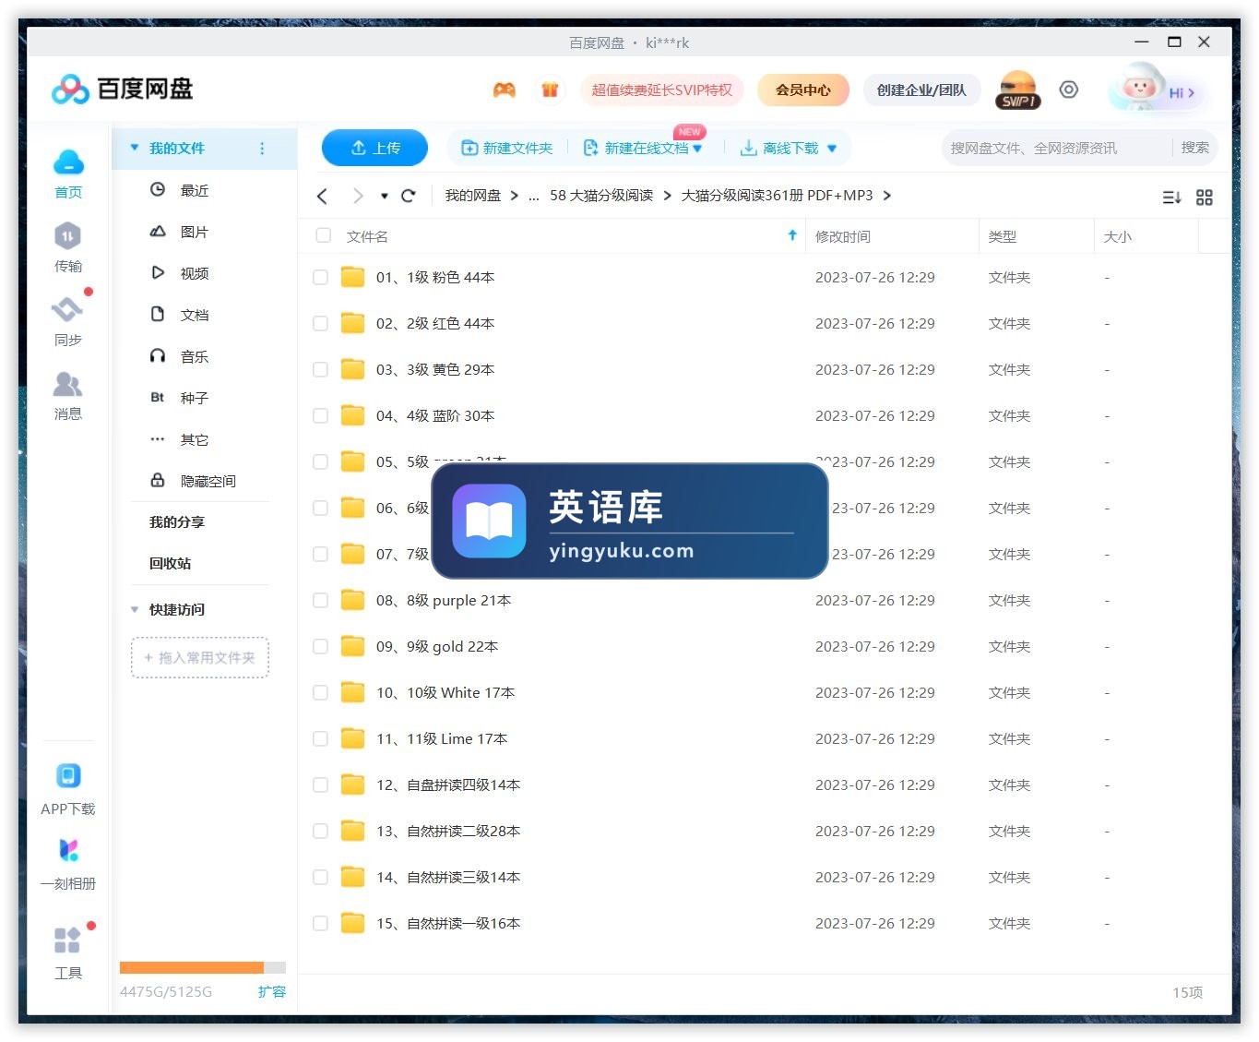Open the 新建在线文档 dropdown arrow
Image resolution: width=1259 pixels, height=1042 pixels.
point(697,149)
